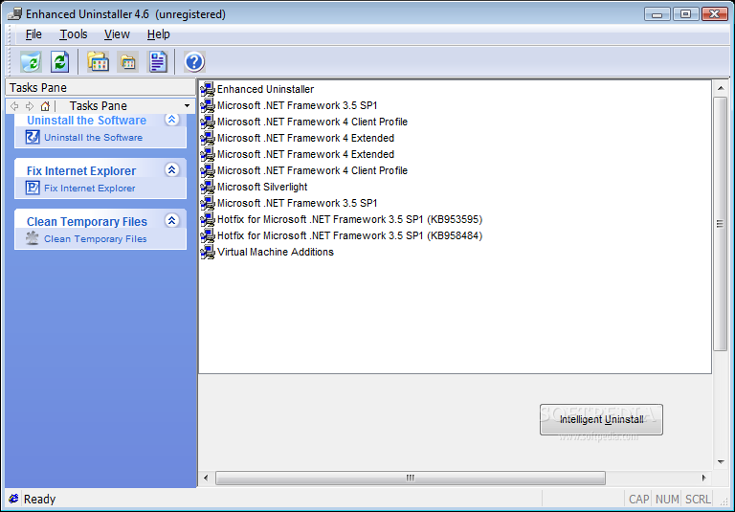The width and height of the screenshot is (735, 512).
Task: Open help with the question mark icon
Action: (x=194, y=62)
